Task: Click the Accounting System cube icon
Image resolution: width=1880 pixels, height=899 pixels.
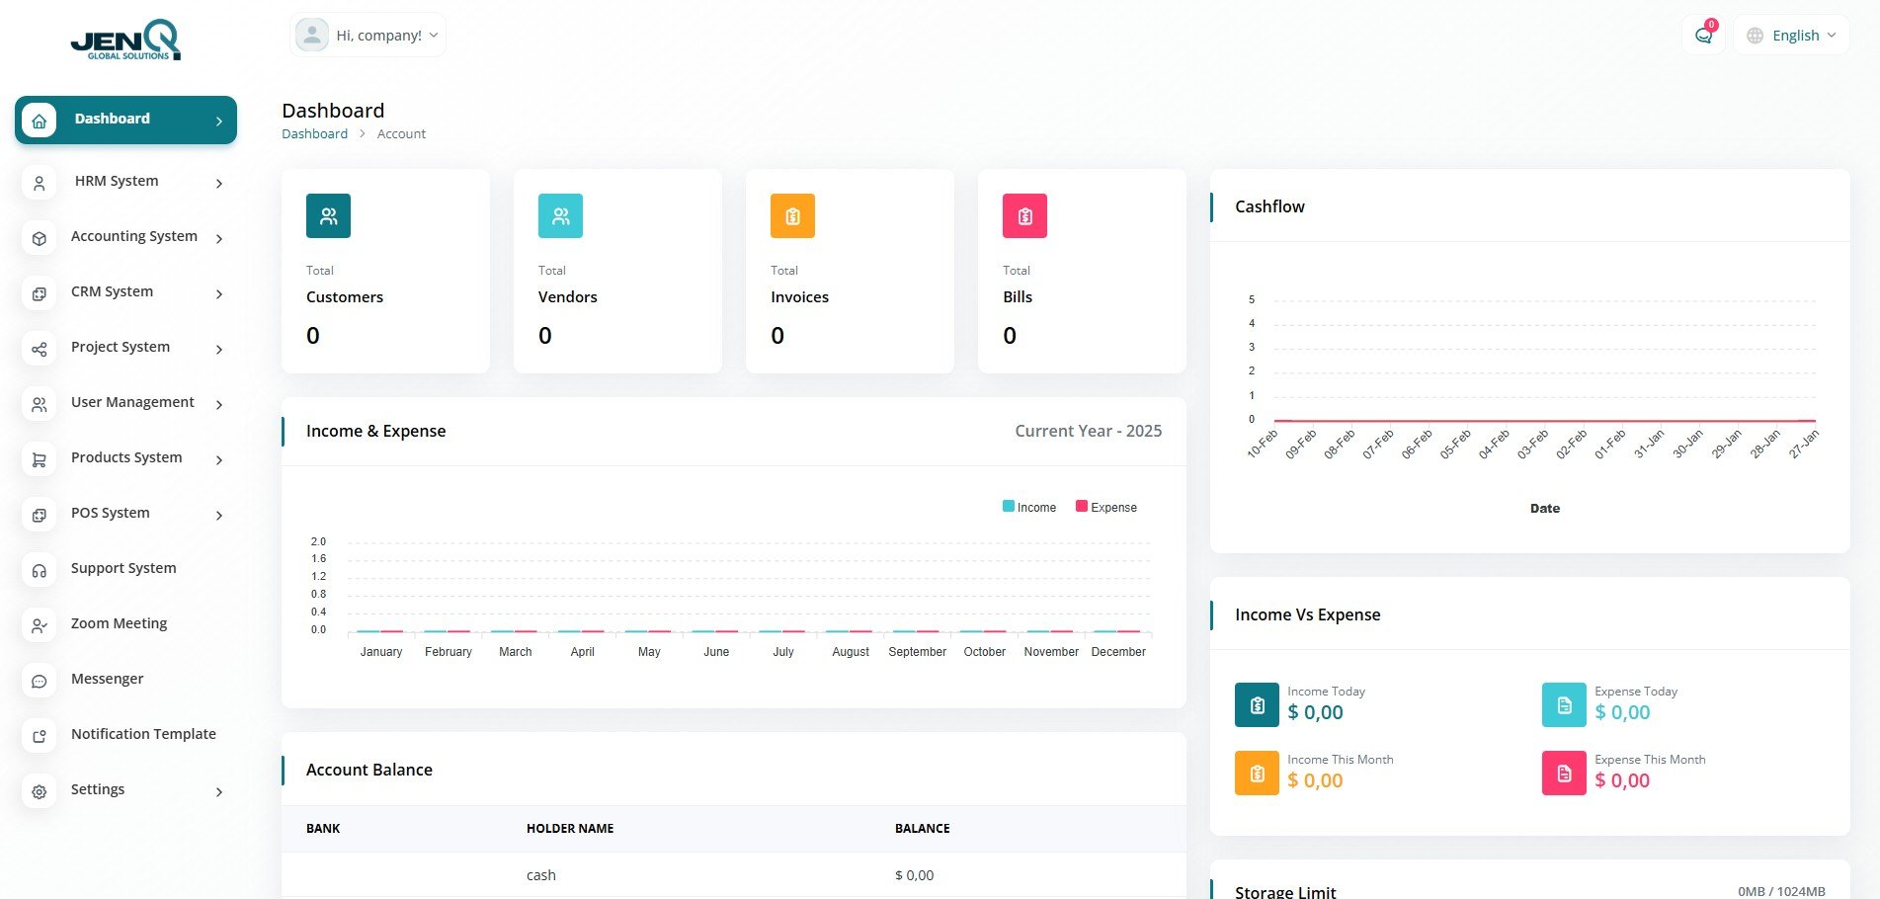Action: click(40, 239)
